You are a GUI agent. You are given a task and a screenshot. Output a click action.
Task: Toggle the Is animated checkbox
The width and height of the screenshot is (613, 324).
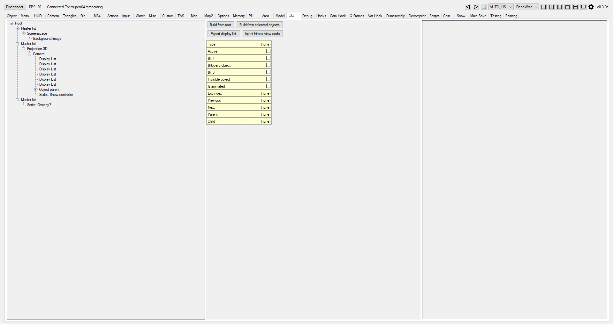pos(268,86)
